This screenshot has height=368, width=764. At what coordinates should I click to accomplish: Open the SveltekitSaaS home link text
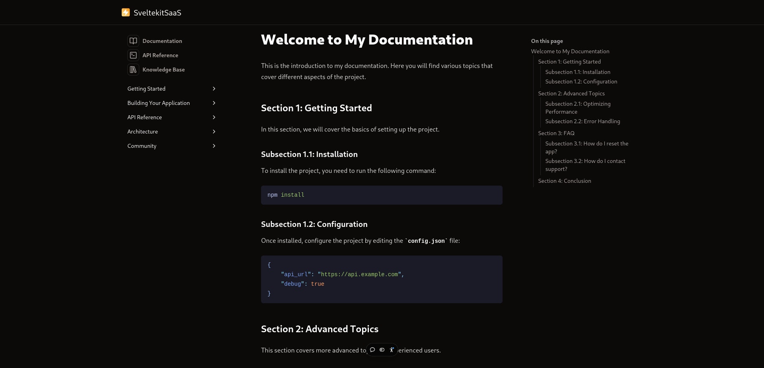[157, 13]
